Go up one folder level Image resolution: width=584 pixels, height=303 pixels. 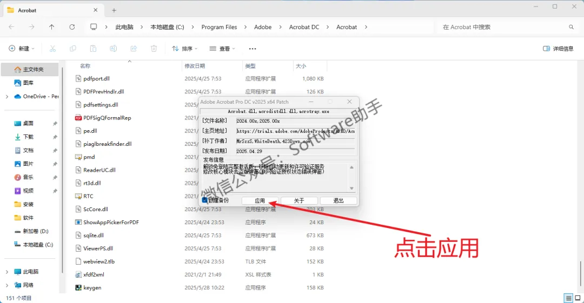pos(51,27)
